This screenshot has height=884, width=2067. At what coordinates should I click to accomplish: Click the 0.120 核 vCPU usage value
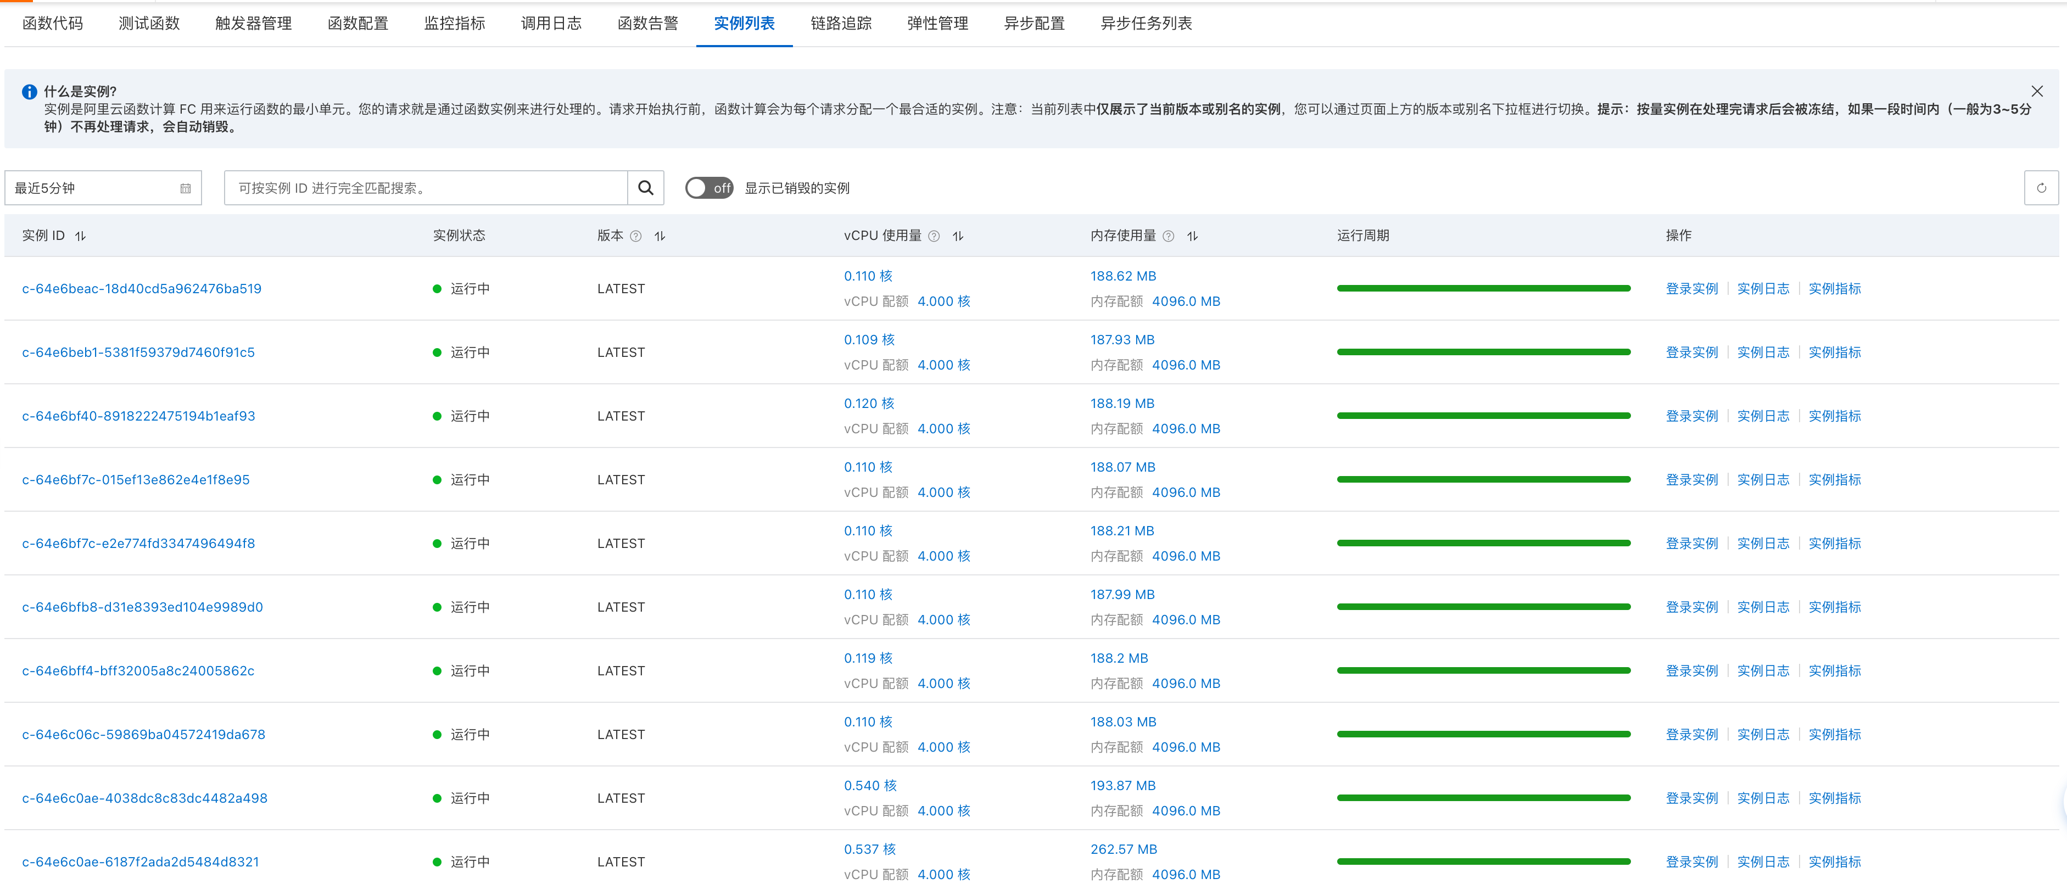(x=869, y=404)
